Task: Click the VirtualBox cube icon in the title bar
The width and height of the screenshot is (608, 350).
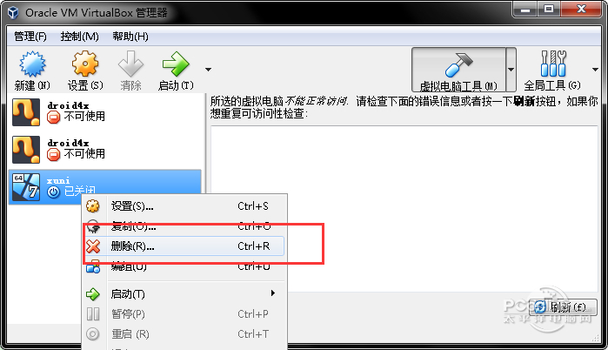Action: coord(13,12)
